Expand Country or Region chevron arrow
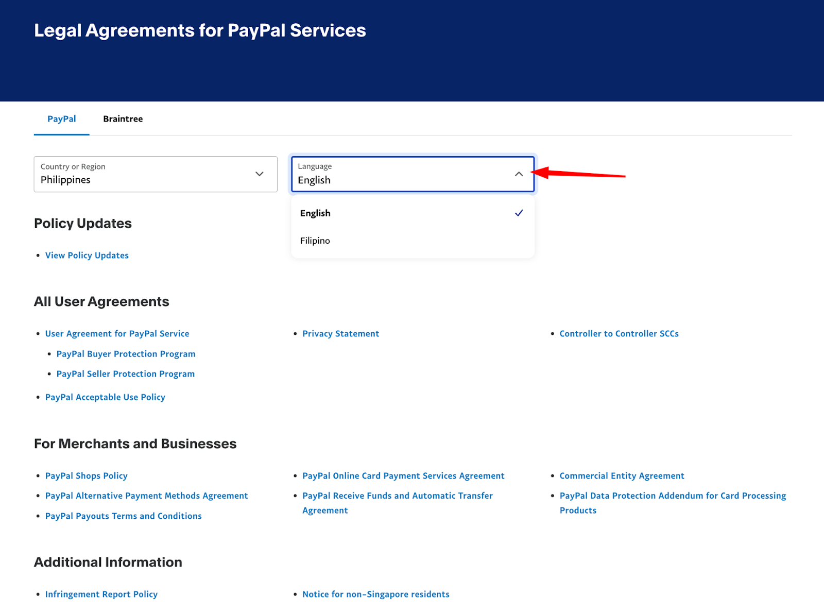 260,174
